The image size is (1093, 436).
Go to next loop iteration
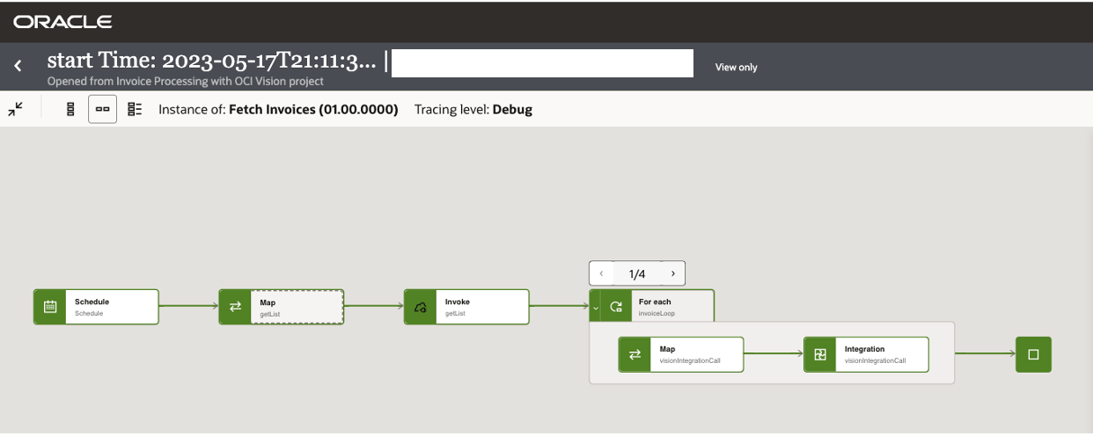pos(673,273)
